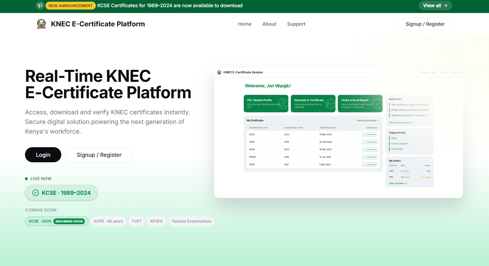Click Download for the KCSE 2022 row

[370, 150]
